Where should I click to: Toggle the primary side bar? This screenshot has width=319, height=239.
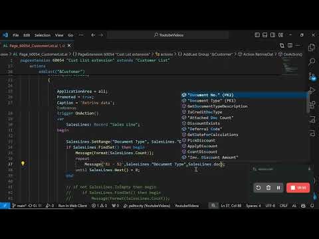click(257, 35)
